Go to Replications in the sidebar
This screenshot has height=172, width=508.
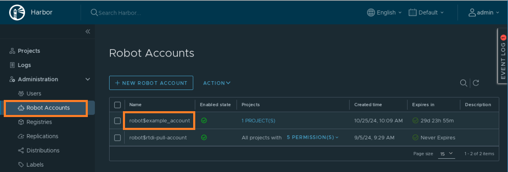42,136
